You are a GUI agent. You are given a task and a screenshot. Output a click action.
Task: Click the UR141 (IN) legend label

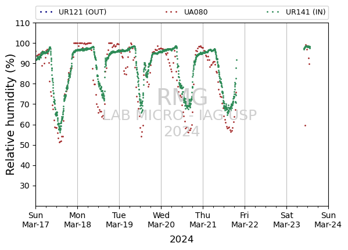306,12
